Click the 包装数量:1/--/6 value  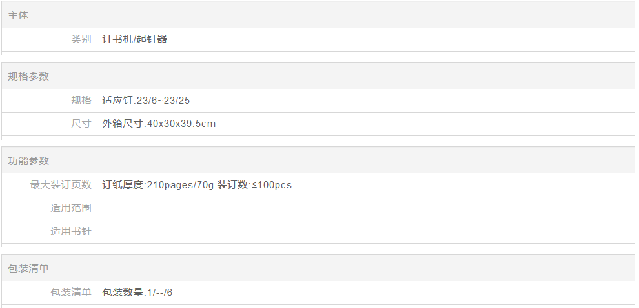point(137,293)
